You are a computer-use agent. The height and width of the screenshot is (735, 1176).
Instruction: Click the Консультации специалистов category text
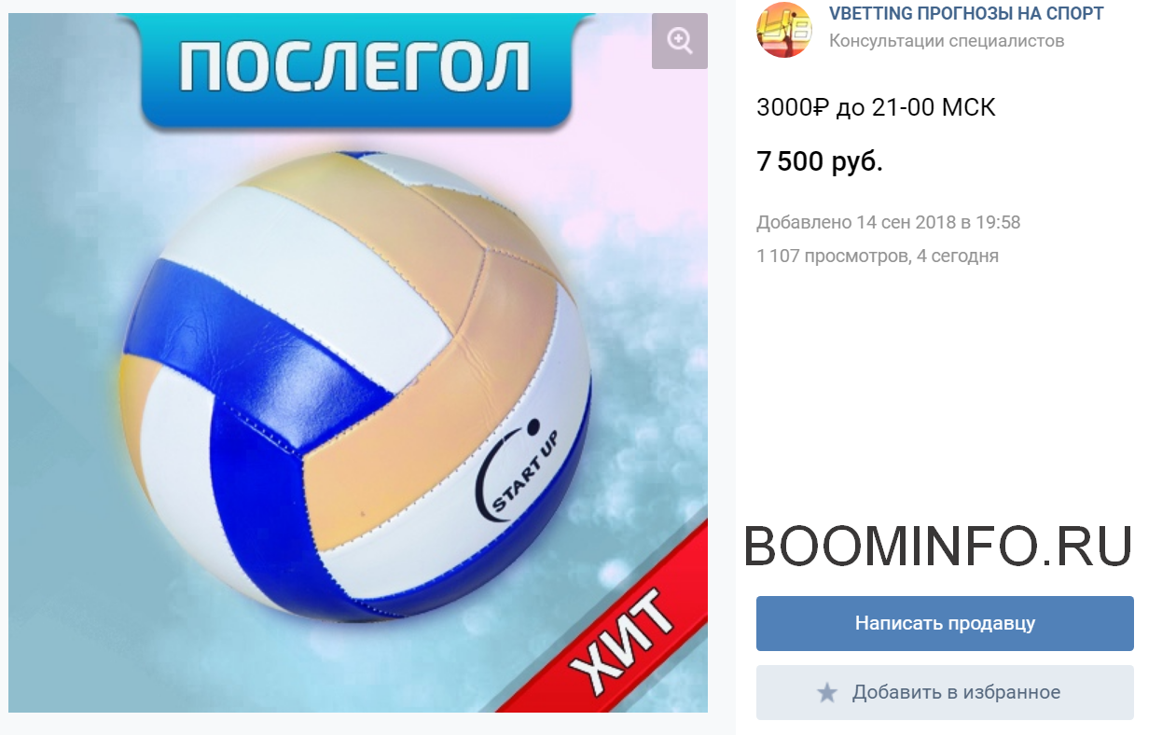pyautogui.click(x=947, y=41)
